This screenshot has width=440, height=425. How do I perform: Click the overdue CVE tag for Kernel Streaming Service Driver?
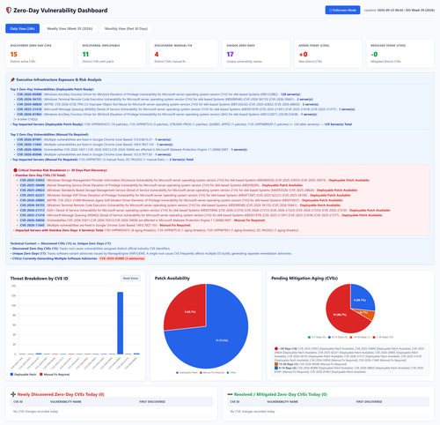tap(33, 185)
